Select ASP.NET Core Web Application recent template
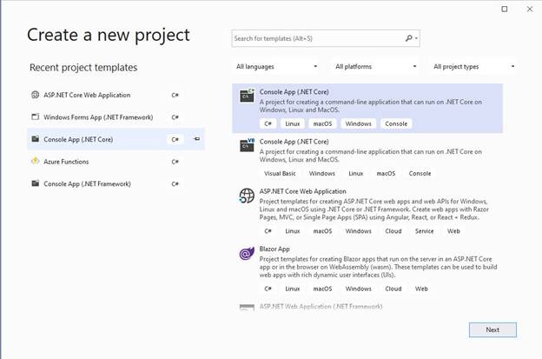 coord(116,95)
